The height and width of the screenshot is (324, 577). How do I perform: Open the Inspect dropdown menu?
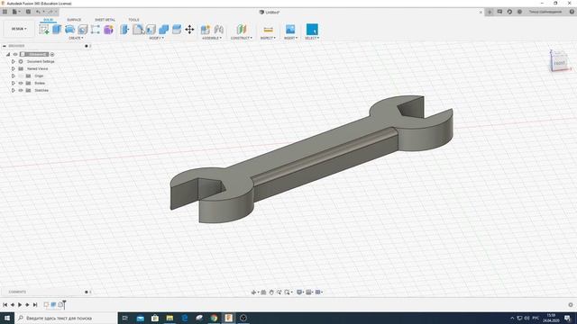pyautogui.click(x=268, y=38)
